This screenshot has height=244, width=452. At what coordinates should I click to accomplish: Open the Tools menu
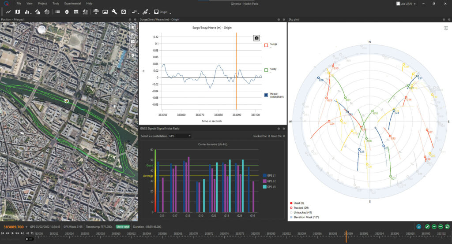(56, 4)
